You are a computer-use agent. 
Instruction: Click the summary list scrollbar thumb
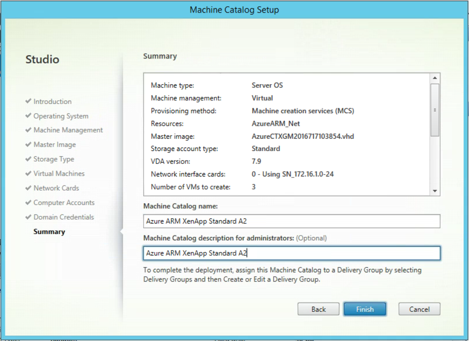click(x=435, y=110)
